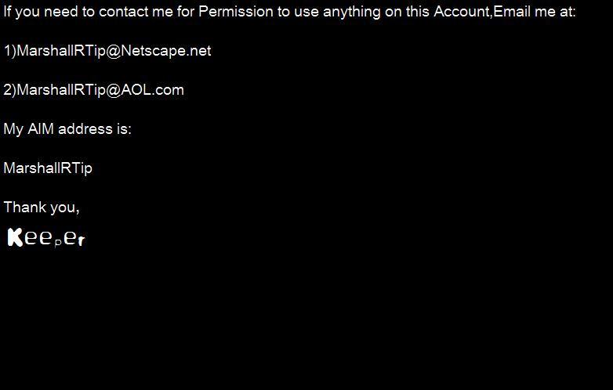Click the final r in the Keeper signature
Image resolution: width=613 pixels, height=390 pixels.
82,241
